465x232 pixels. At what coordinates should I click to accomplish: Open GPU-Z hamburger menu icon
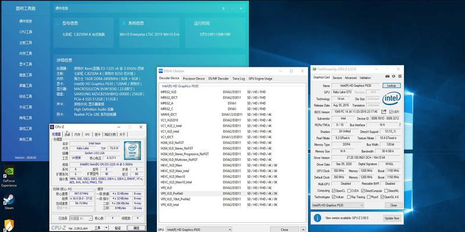[x=400, y=77]
